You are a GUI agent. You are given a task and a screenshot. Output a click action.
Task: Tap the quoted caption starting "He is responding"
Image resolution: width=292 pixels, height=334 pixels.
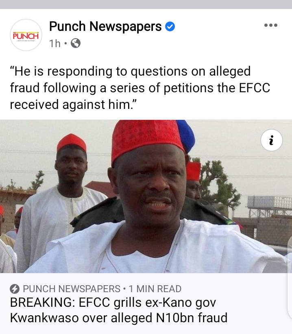tap(140, 88)
